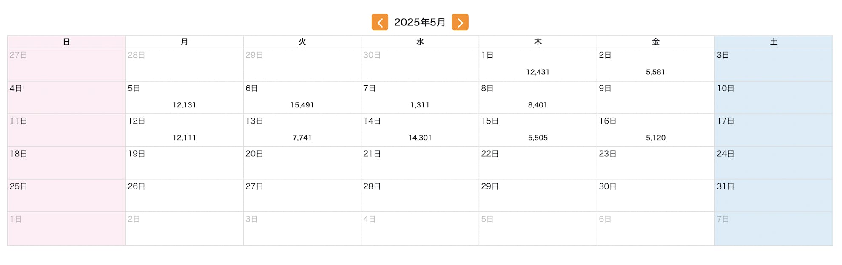Screen dimensions: 842x265
Task: Click the 土 Saturday column header
Action: (x=774, y=42)
